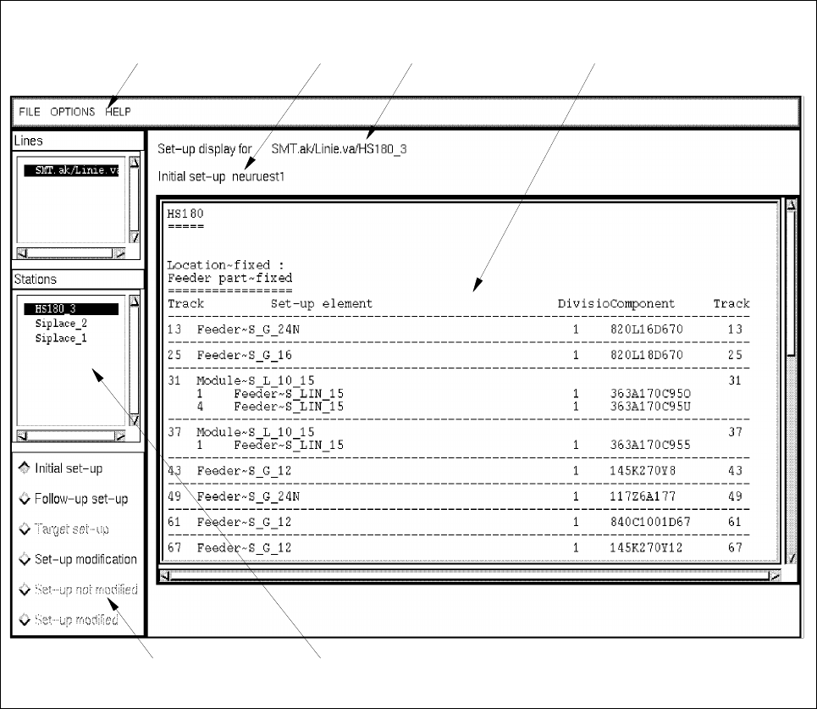Click the HS180 heading in display
Viewport: 817px width, 709px height.
point(185,213)
